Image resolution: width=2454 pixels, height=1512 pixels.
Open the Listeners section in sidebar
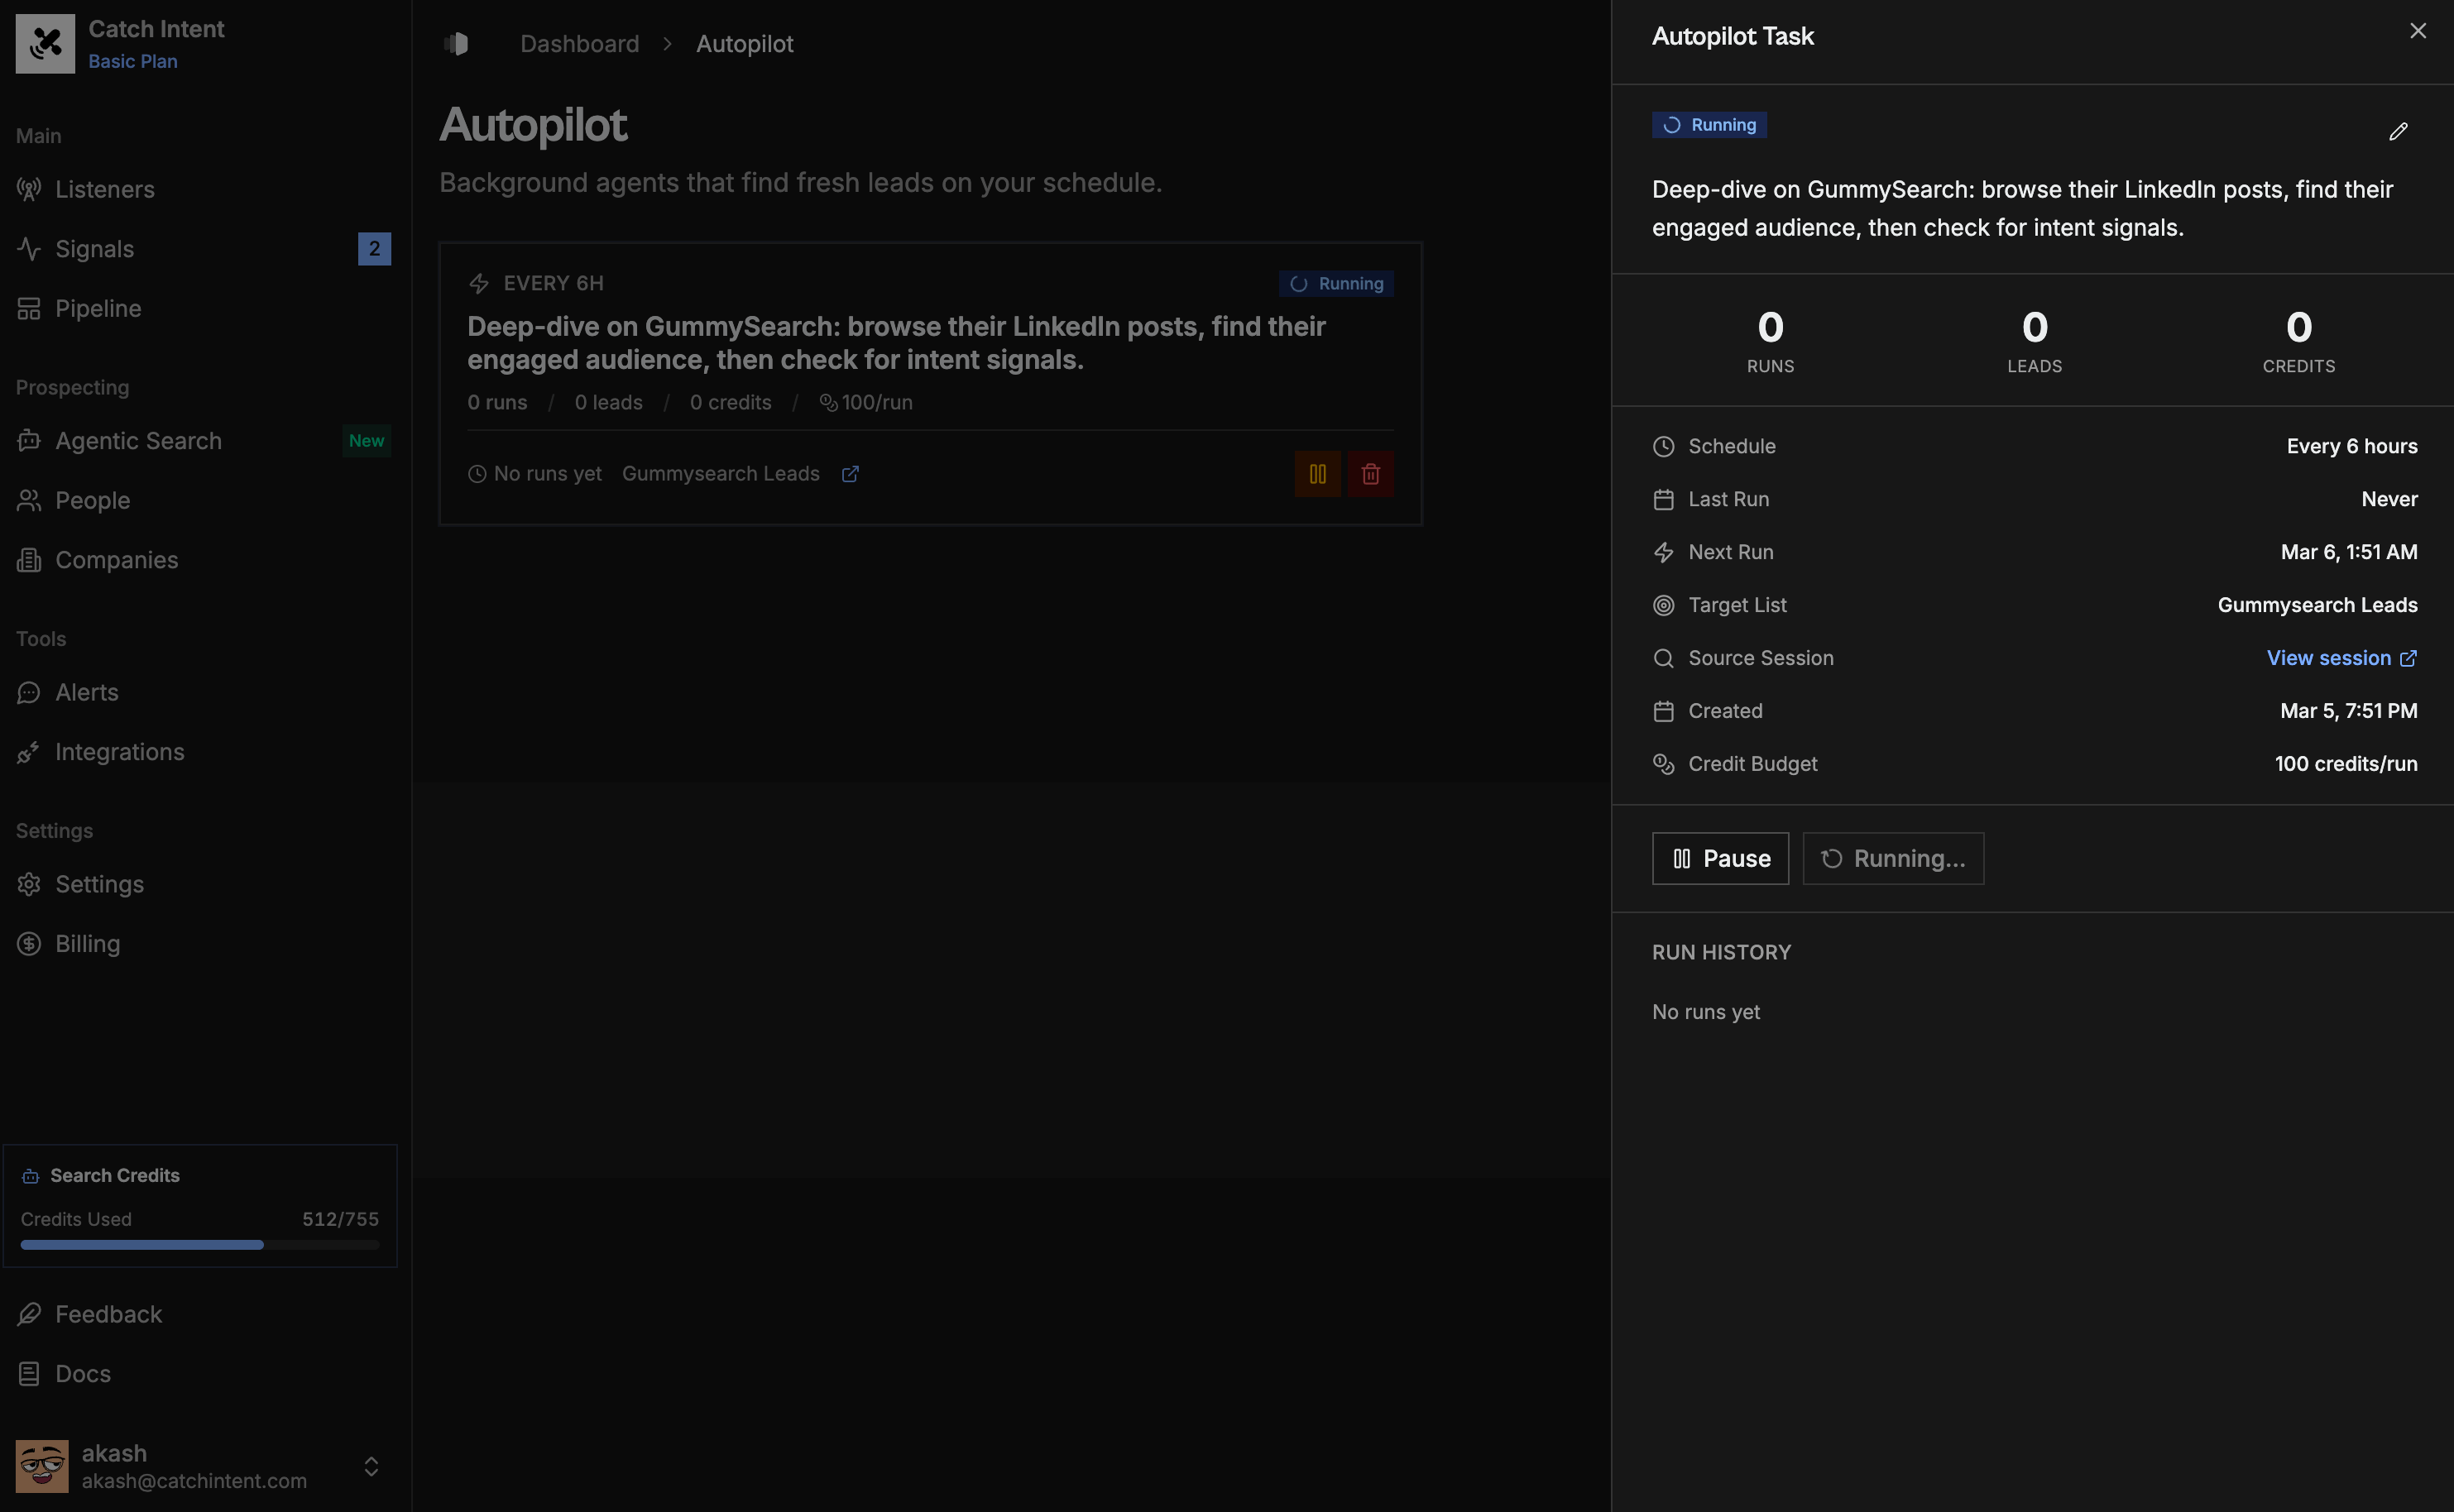click(105, 189)
